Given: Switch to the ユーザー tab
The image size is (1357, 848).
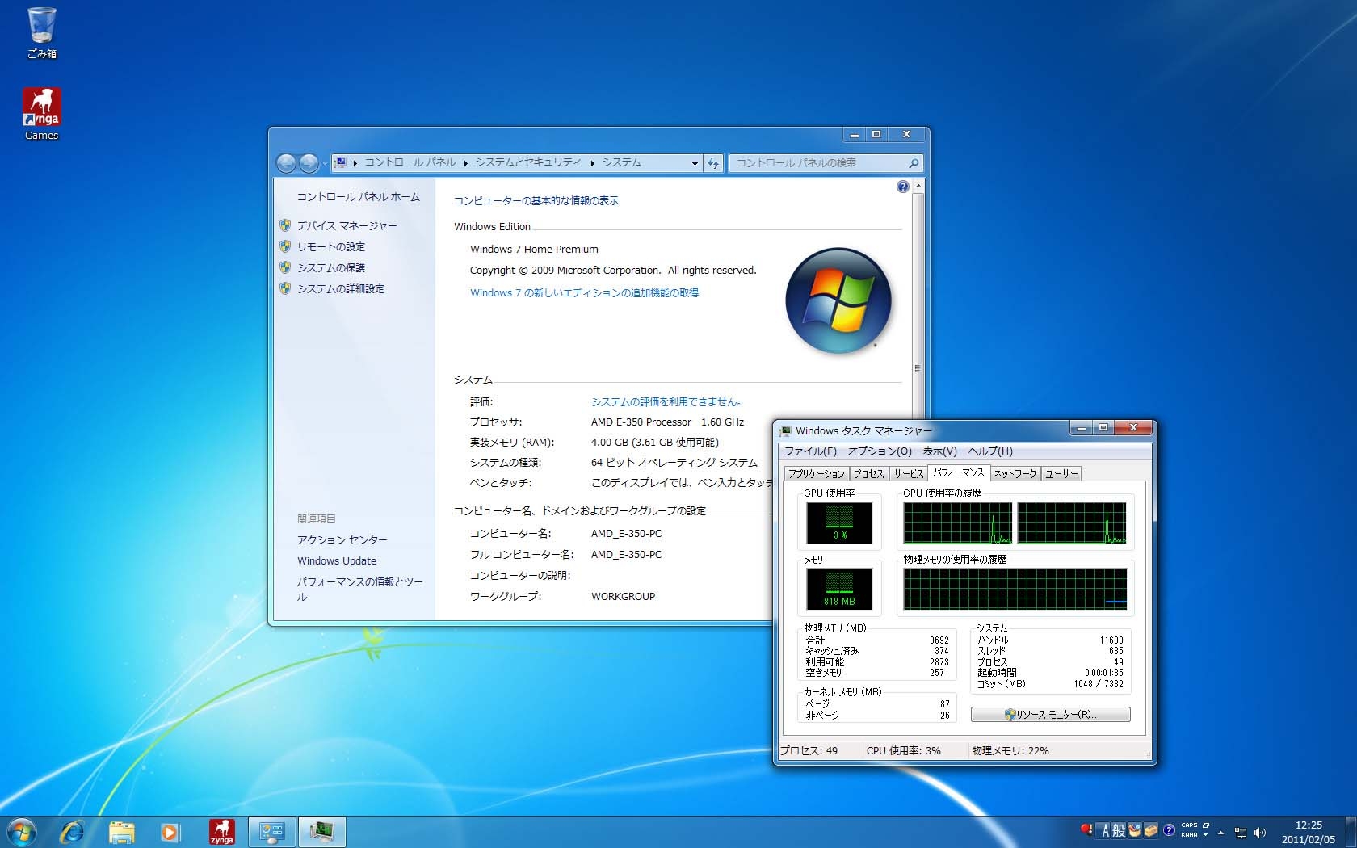Looking at the screenshot, I should (1061, 474).
